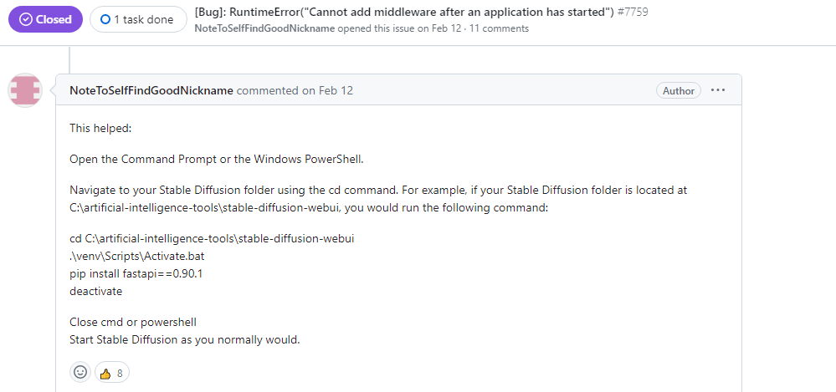This screenshot has width=836, height=392.
Task: Click the commenter's pink avatar image
Action: (25, 90)
